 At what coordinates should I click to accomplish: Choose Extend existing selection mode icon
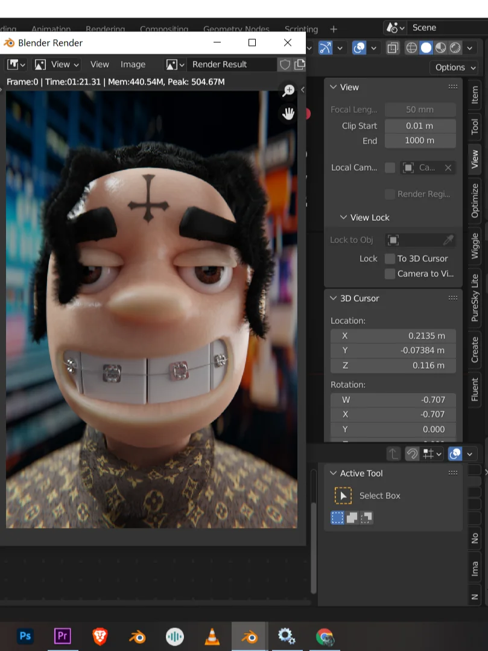click(x=352, y=518)
